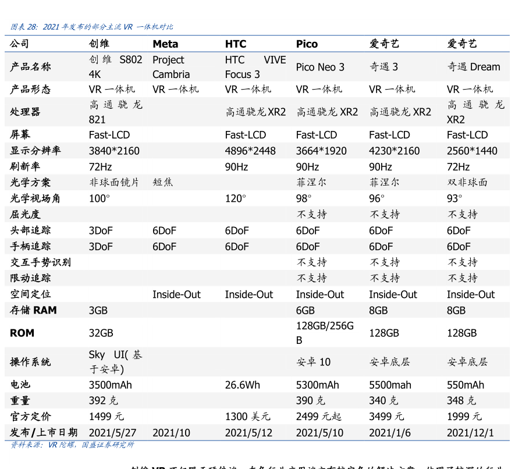Click product name '奇遇 Dream'
The height and width of the screenshot is (469, 515).
[x=474, y=67]
